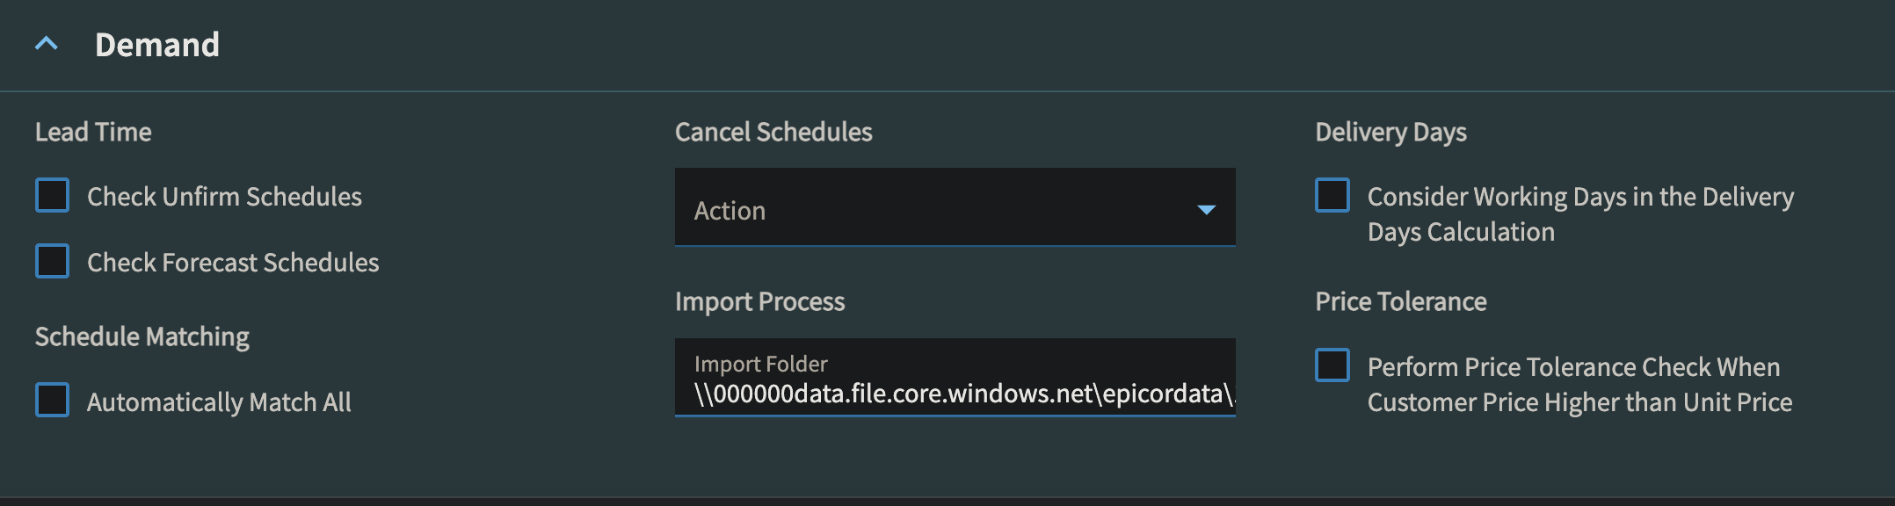1895x506 pixels.
Task: Select the Lead Time group heading
Action: 93,132
